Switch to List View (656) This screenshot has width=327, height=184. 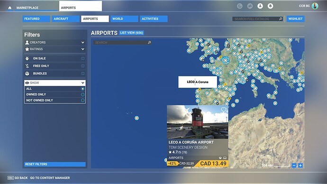click(x=132, y=33)
